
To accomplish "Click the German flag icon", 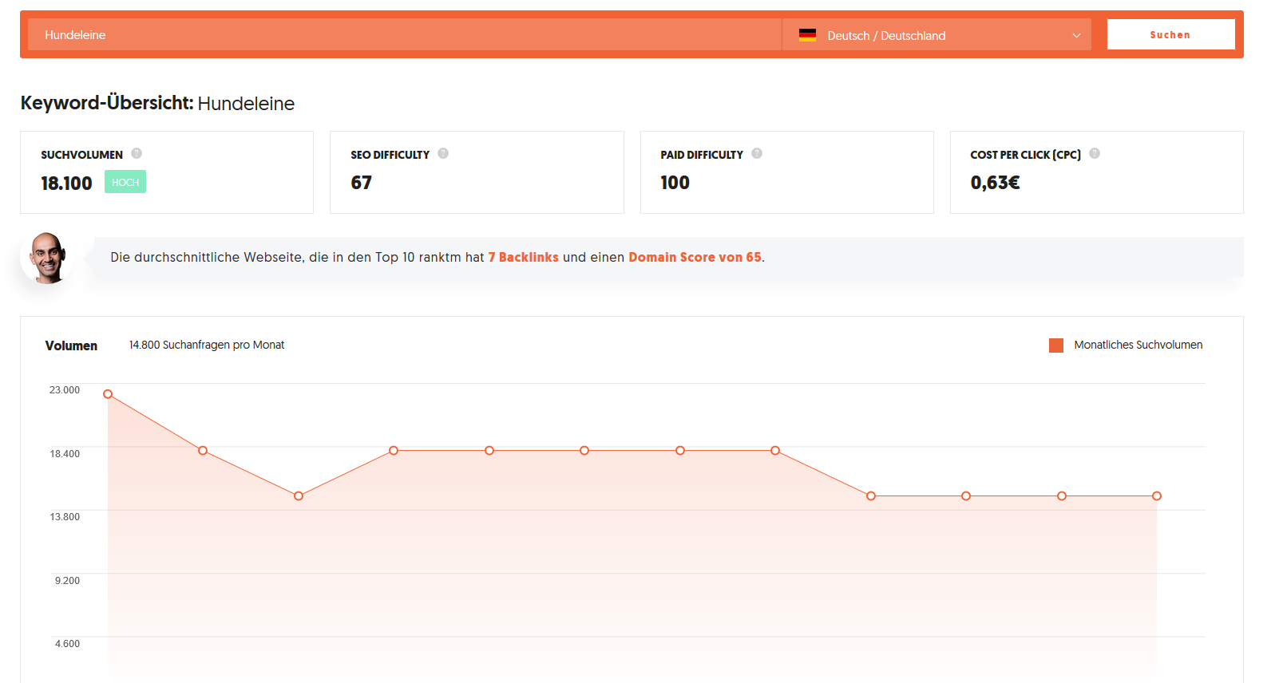I will click(x=807, y=35).
